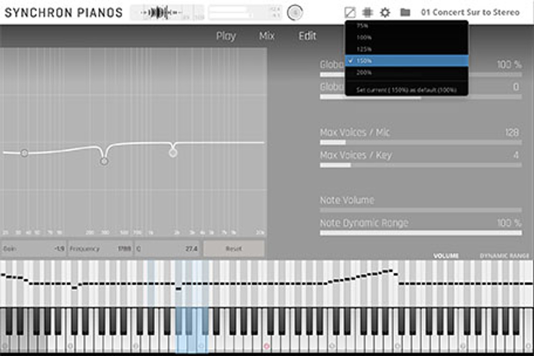This screenshot has width=534, height=356.
Task: Adjust the Note Dynamic Range slider
Action: coord(421,233)
